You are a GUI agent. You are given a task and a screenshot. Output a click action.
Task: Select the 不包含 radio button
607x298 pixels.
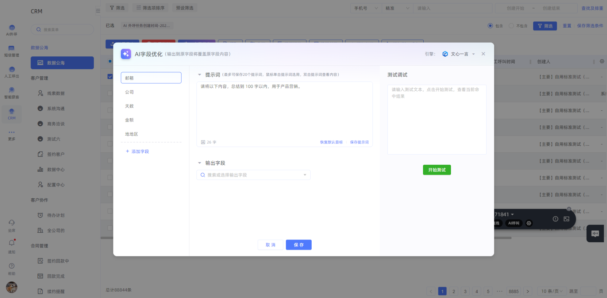(x=511, y=26)
